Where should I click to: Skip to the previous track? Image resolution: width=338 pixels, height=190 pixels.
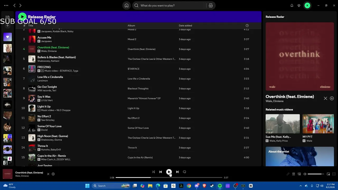(161, 172)
